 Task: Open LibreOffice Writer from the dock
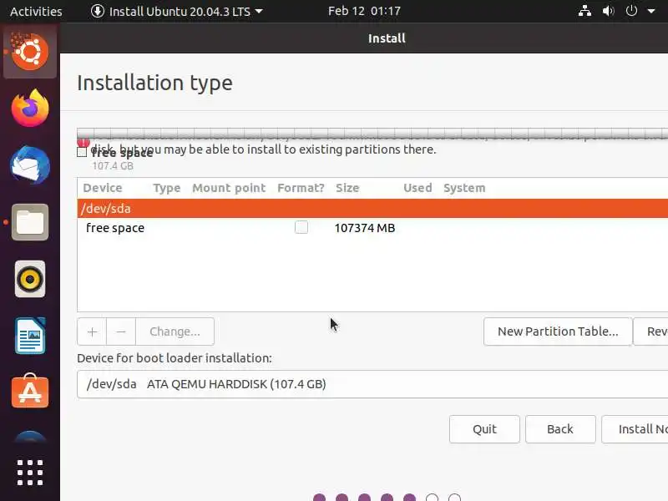pos(30,336)
